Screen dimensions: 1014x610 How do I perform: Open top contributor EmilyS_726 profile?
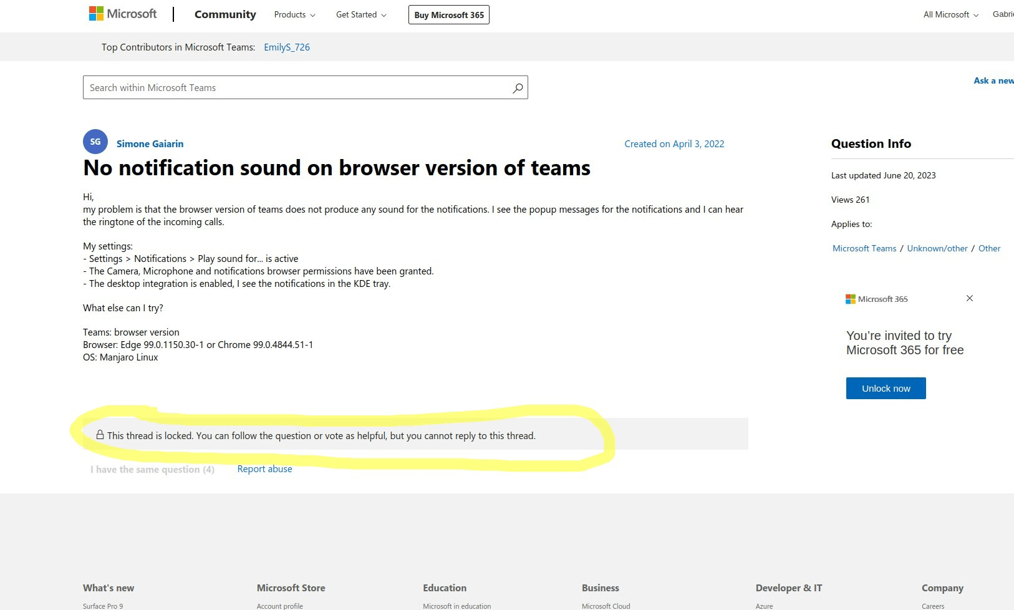[287, 47]
